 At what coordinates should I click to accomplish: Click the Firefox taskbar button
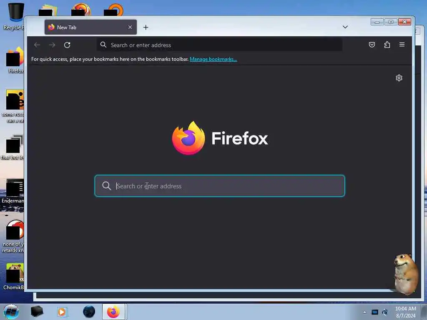[113, 312]
